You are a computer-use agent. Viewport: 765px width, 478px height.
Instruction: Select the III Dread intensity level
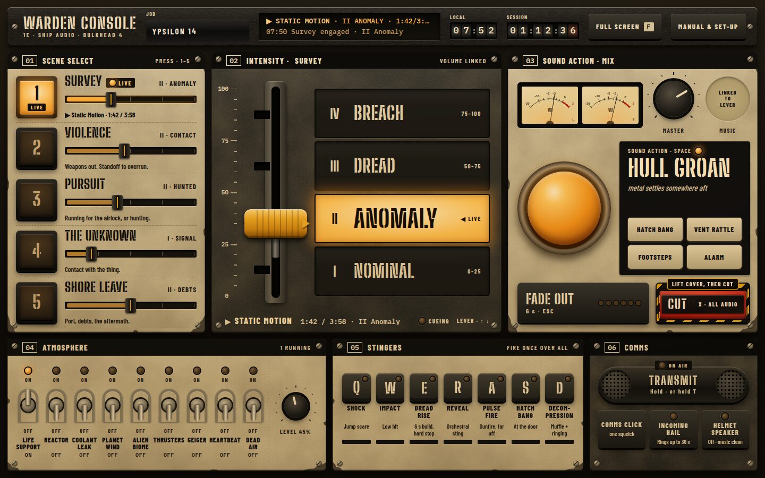pos(402,166)
